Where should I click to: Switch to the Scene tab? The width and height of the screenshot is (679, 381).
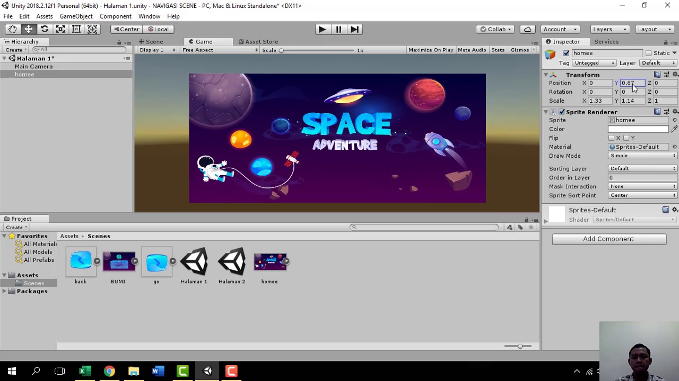151,42
